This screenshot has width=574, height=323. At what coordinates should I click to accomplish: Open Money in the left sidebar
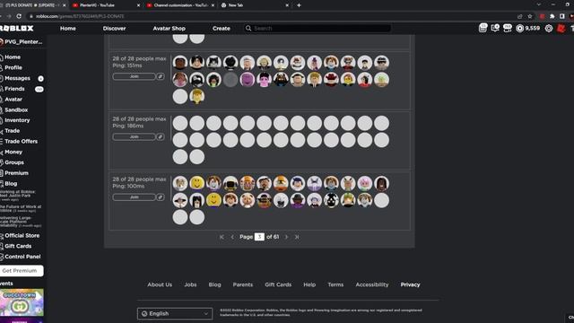pos(13,152)
